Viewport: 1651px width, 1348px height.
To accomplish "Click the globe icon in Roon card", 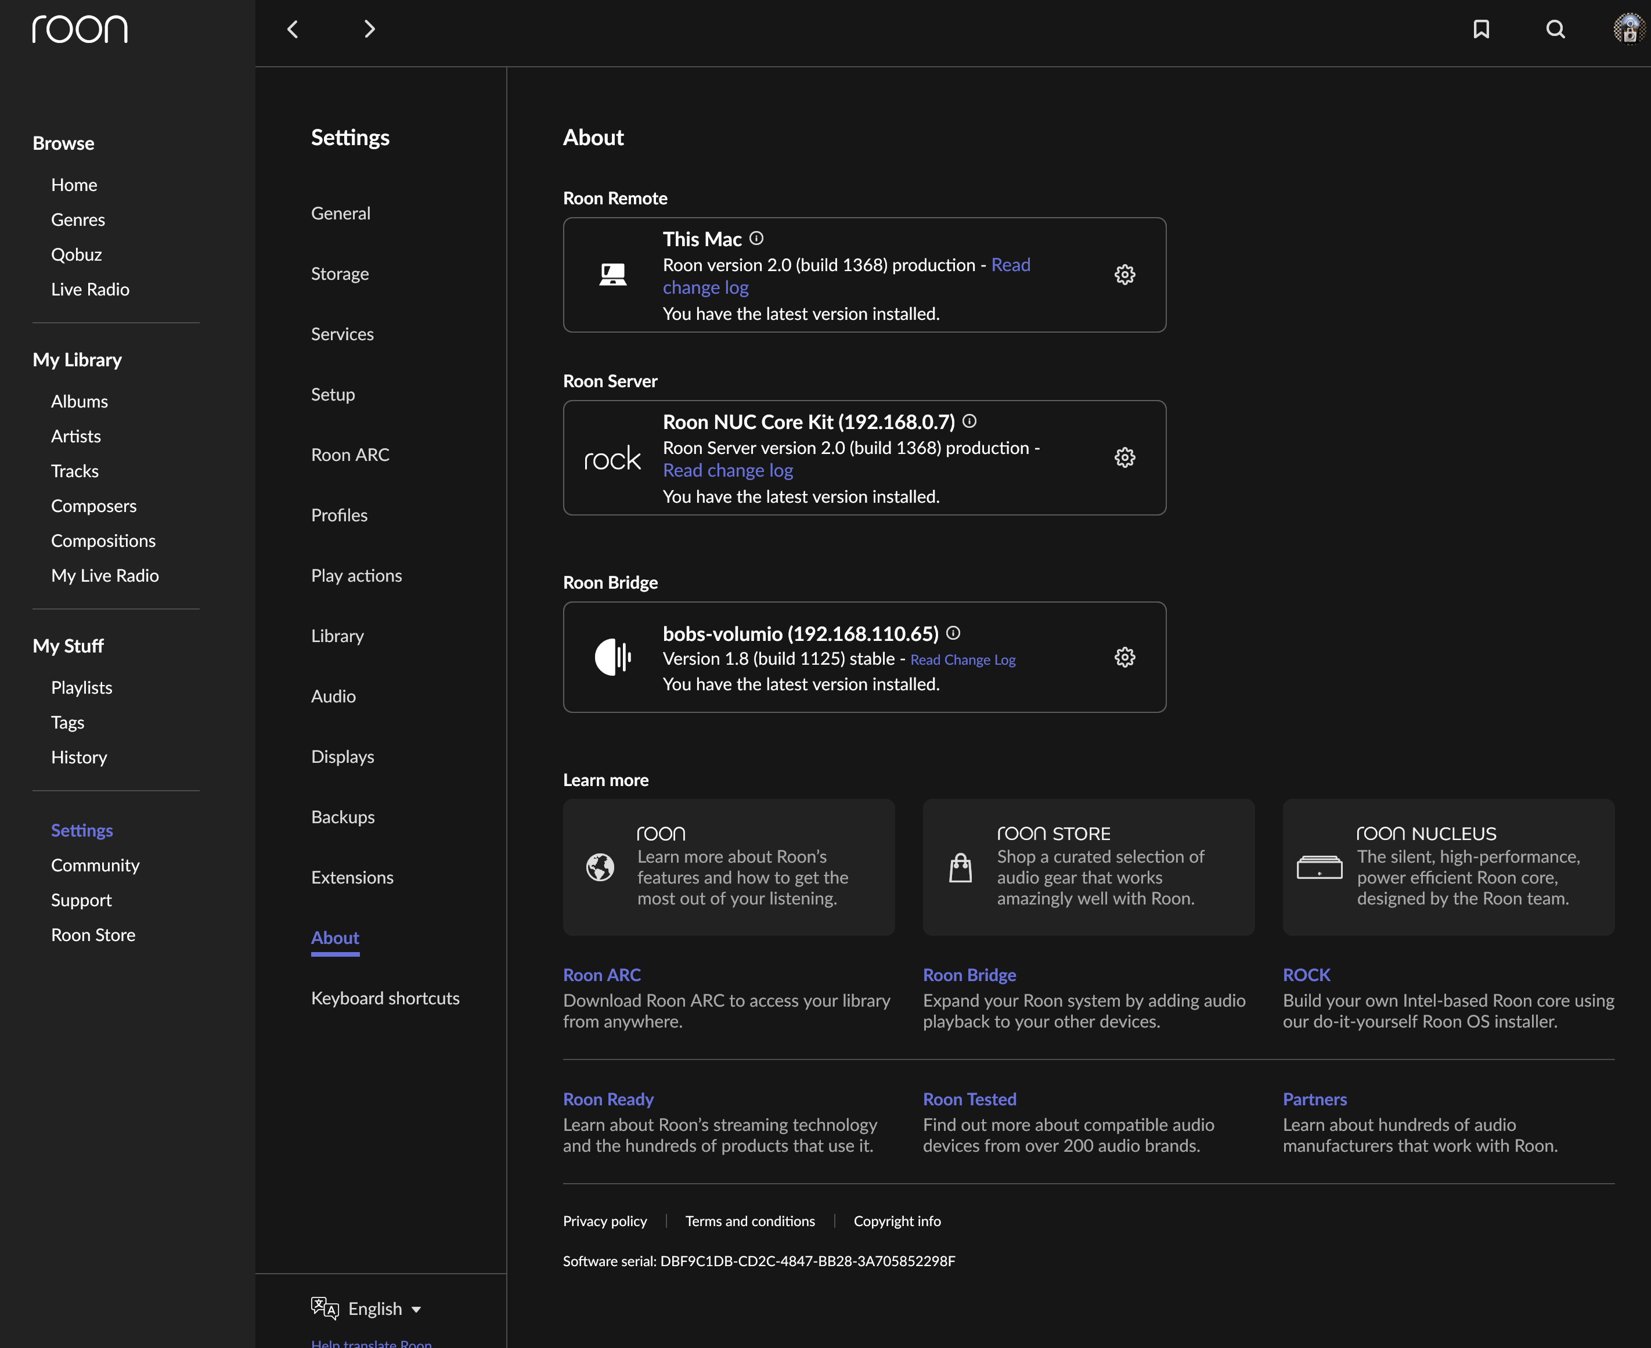I will [600, 867].
